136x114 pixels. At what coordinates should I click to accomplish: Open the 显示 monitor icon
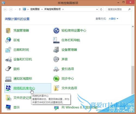tap(8, 107)
